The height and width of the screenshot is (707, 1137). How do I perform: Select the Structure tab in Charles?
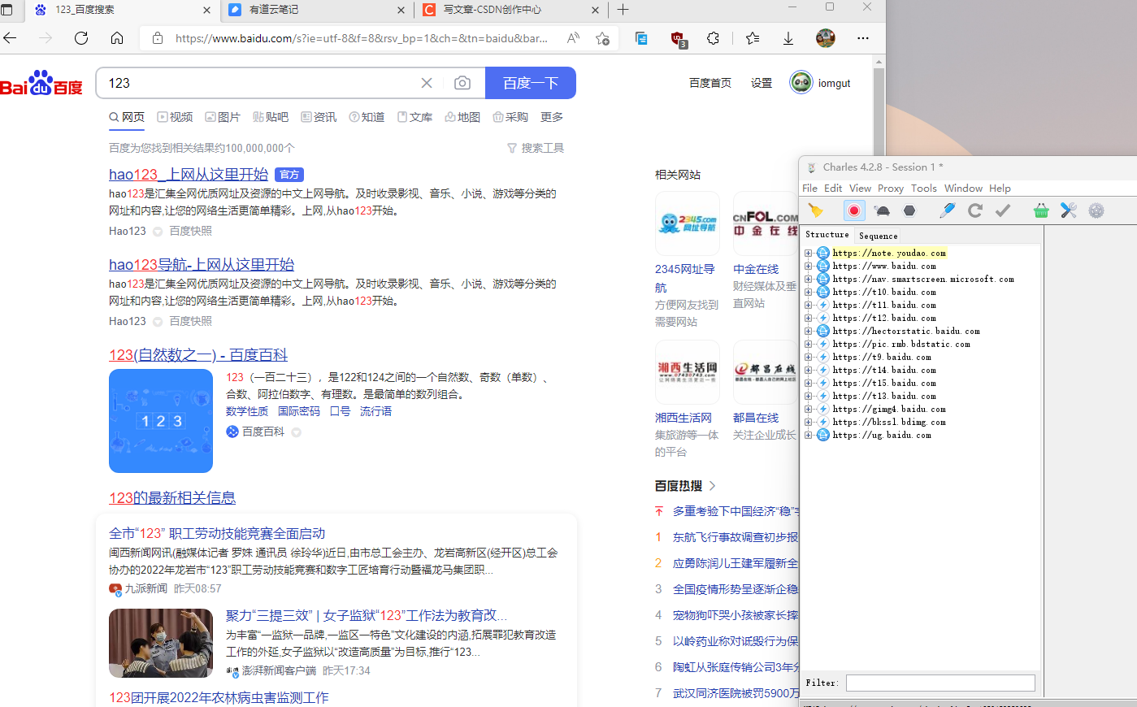pos(827,235)
